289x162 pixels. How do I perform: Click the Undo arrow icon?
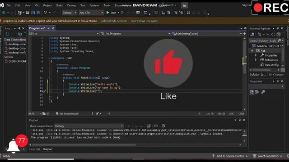(45, 13)
